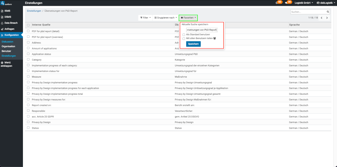Sort by the Sprache column header
Screen dimensions: 337x167
pyautogui.click(x=294, y=25)
